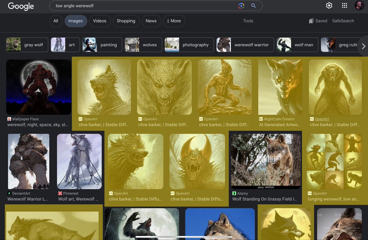The image size is (368, 240).
Task: Switch to the Videos tab
Action: coord(100,21)
